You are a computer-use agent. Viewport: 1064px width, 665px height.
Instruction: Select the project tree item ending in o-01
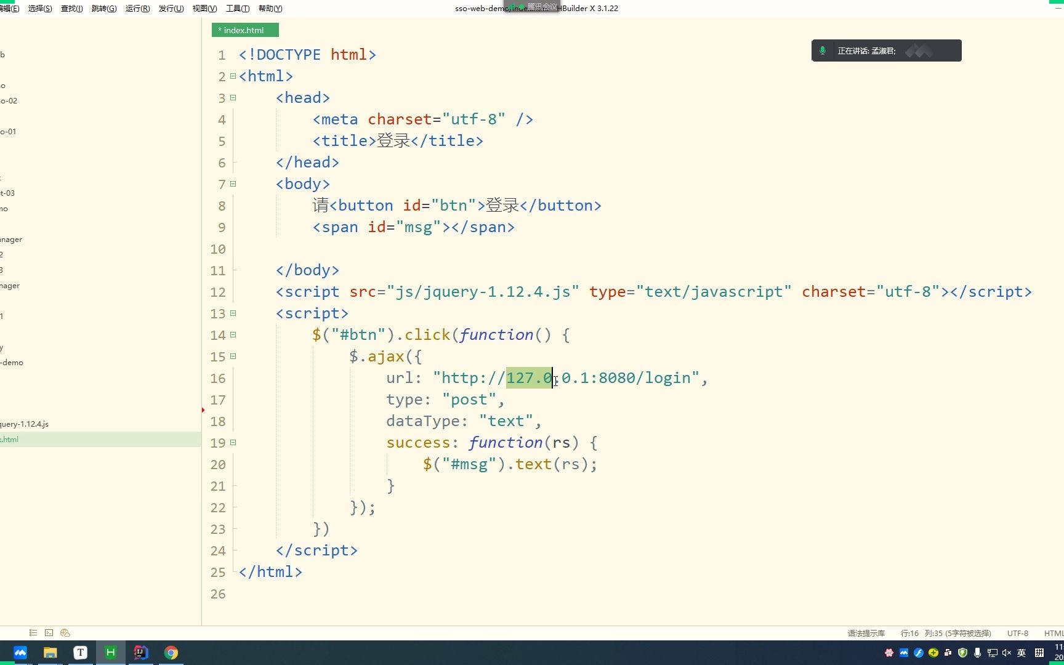coord(8,132)
